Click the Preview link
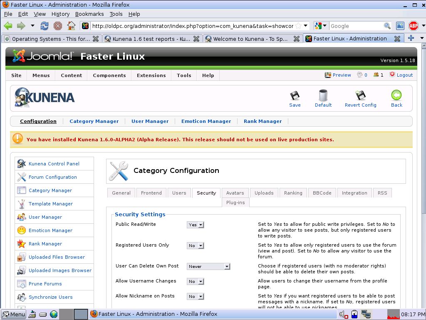The height and width of the screenshot is (320, 426). (338, 75)
